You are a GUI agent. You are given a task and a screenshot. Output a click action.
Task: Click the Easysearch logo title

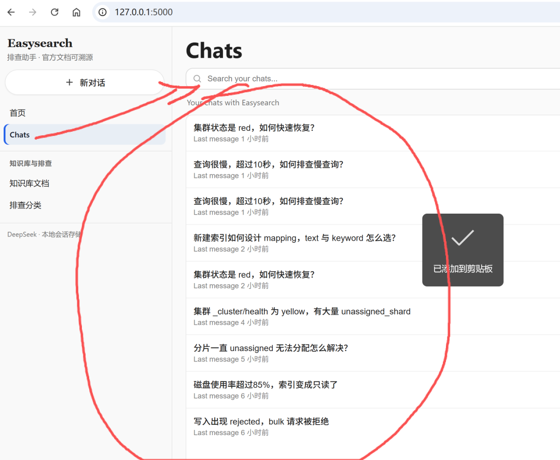point(40,43)
